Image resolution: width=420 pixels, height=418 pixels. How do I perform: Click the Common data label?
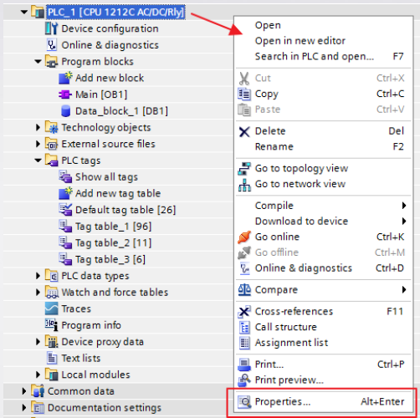tap(81, 391)
